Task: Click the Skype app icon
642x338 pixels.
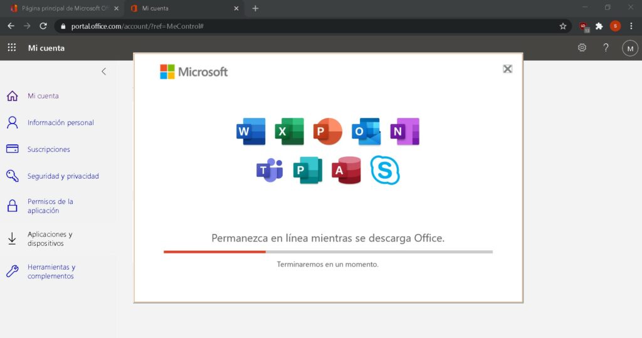Action: pyautogui.click(x=385, y=170)
